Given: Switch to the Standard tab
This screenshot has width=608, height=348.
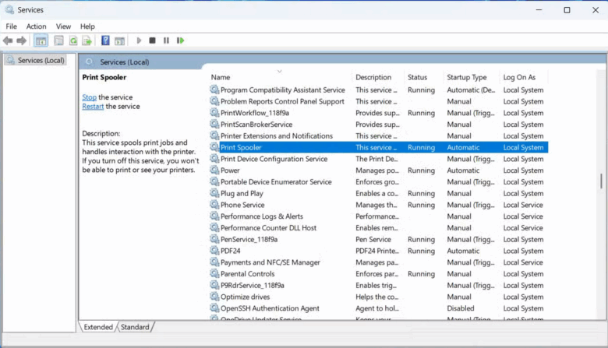Looking at the screenshot, I should tap(135, 327).
